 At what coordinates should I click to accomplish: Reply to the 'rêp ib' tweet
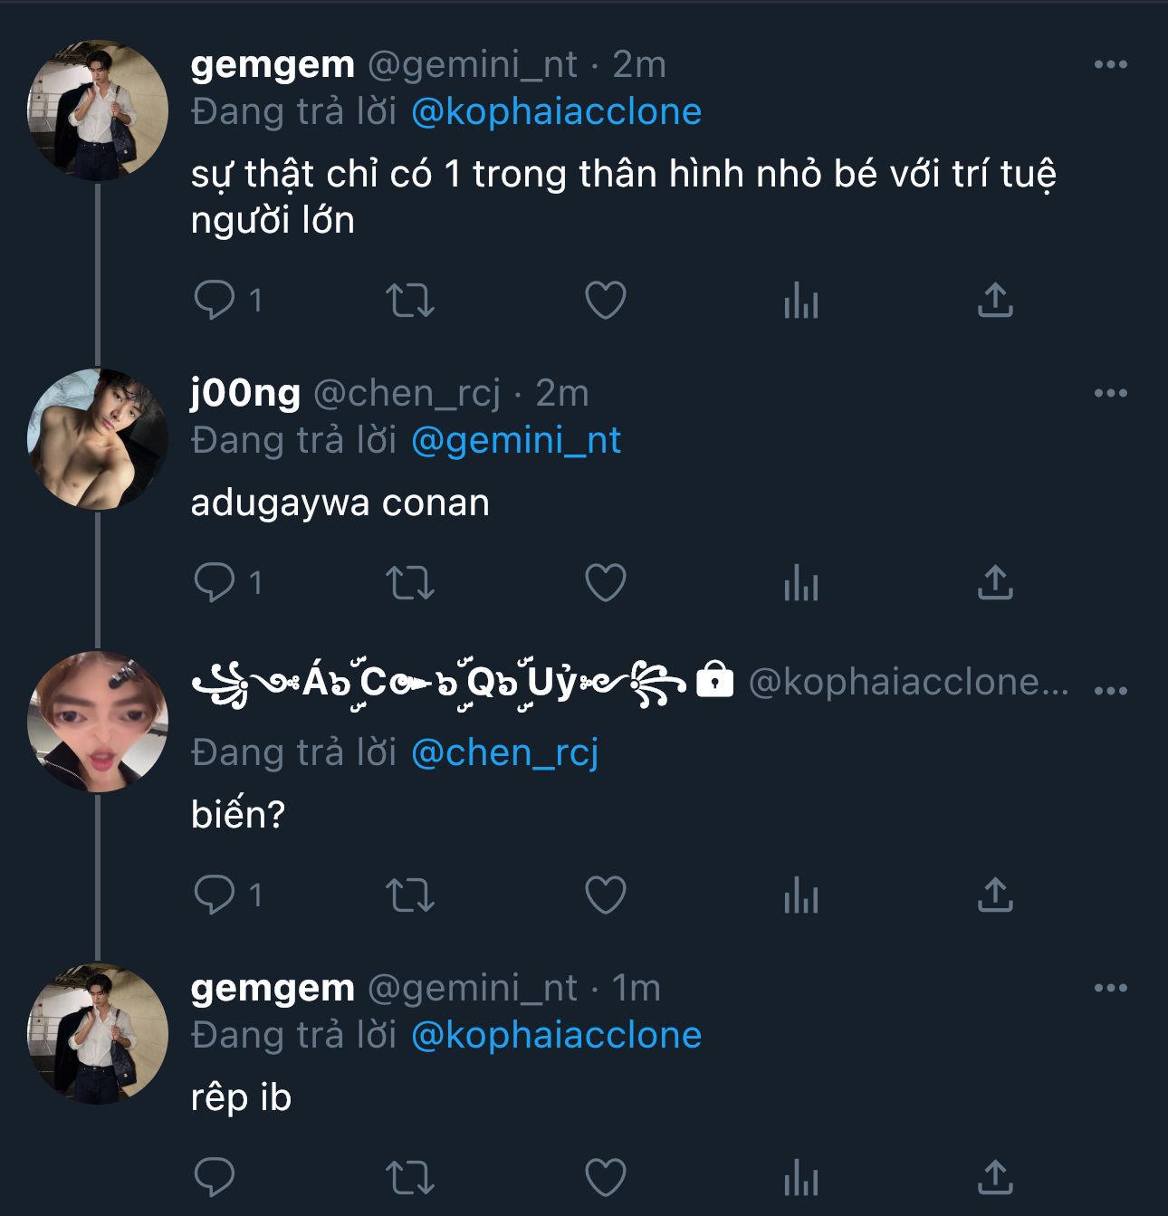click(215, 1178)
